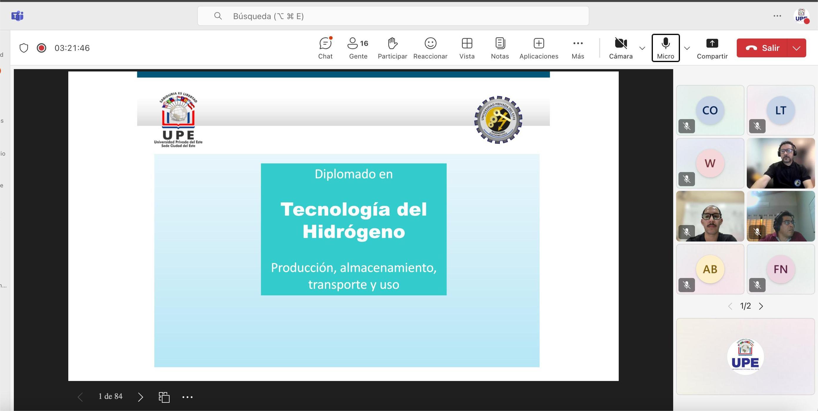The height and width of the screenshot is (411, 818).
Task: Click the Búsqueda search field
Action: click(393, 16)
